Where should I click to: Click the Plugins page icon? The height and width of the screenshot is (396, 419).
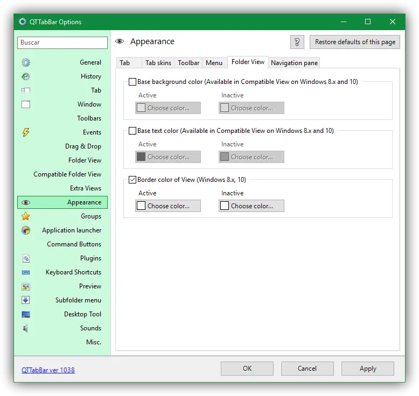coord(26,258)
